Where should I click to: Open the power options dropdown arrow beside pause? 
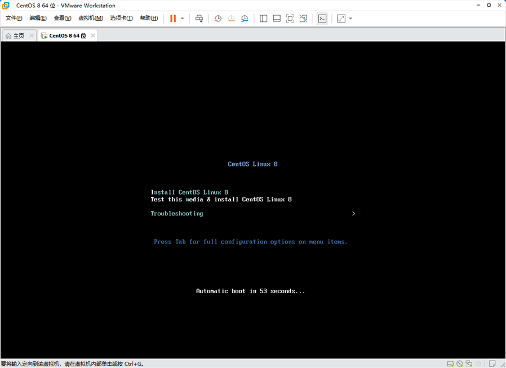click(183, 19)
